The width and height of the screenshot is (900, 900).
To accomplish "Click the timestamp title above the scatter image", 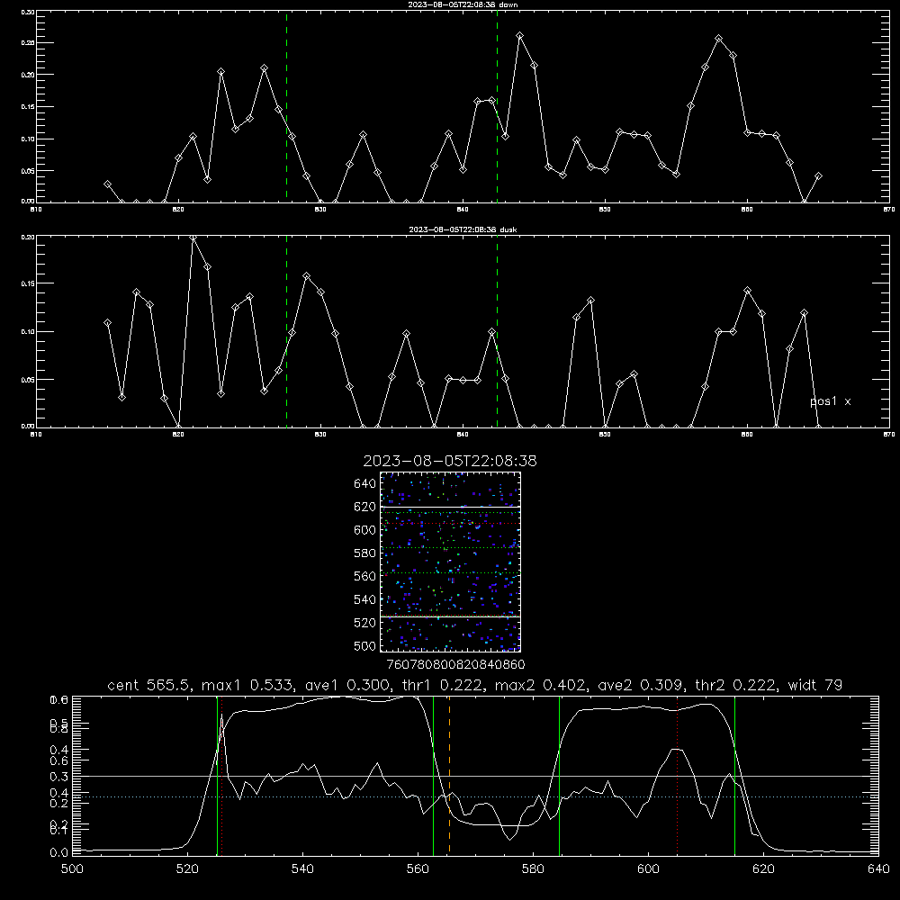I will pyautogui.click(x=450, y=461).
